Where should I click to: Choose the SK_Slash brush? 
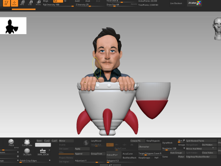(27, 152)
